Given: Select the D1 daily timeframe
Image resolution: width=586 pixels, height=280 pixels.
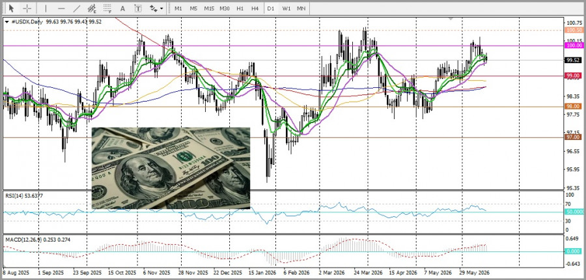Looking at the screenshot, I should tap(271, 8).
